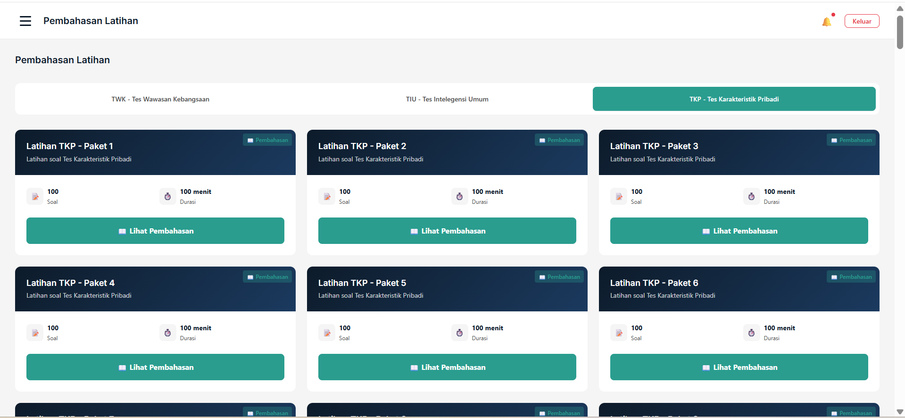Open Lihat Pembahasan for Paket 2
Viewport: 905px width, 418px height.
coord(447,231)
